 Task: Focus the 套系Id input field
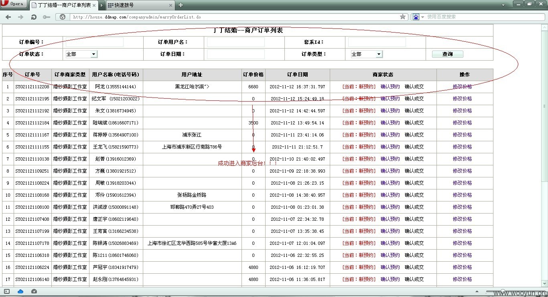(x=377, y=42)
